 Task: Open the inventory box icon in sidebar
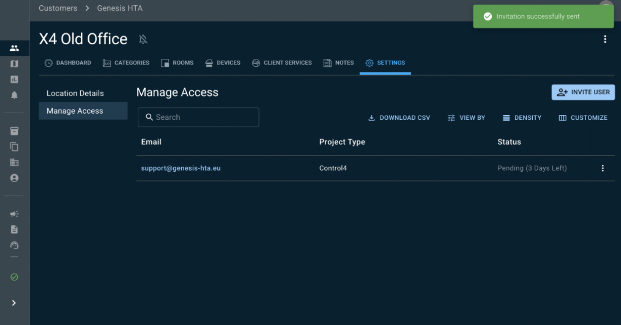pyautogui.click(x=15, y=131)
